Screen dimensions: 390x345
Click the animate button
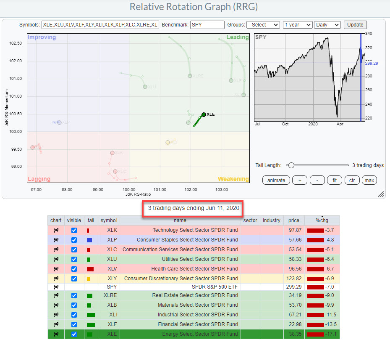pyautogui.click(x=276, y=180)
